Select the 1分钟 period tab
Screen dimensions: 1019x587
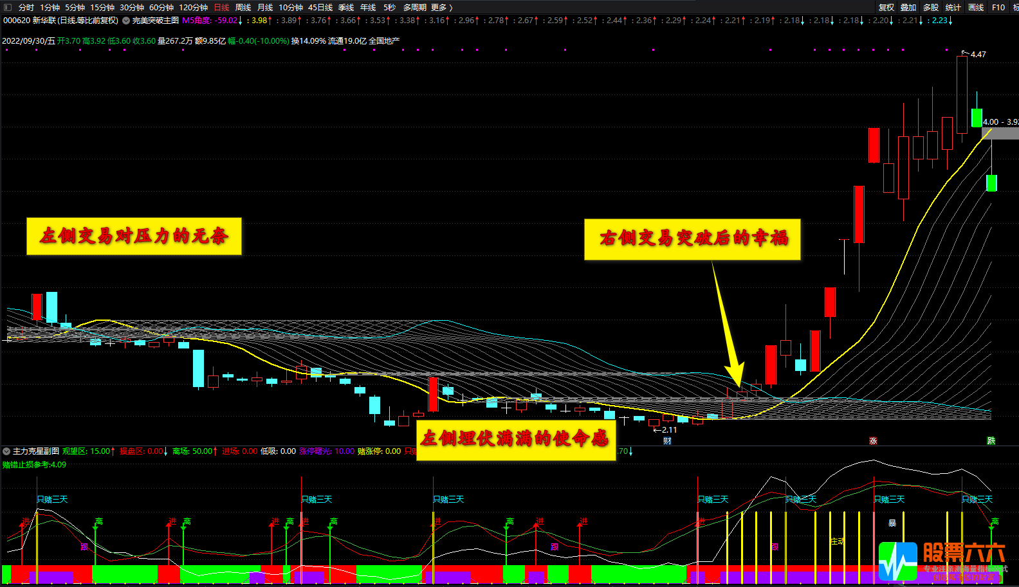50,7
